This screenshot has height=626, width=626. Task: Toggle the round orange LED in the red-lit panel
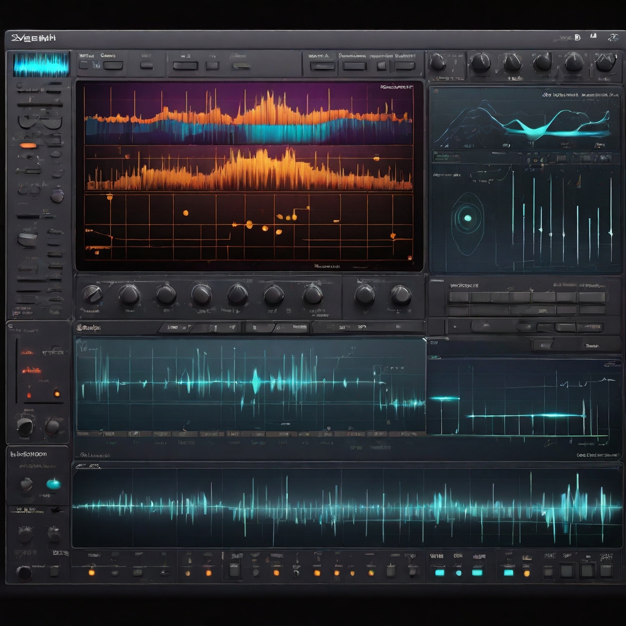click(57, 394)
